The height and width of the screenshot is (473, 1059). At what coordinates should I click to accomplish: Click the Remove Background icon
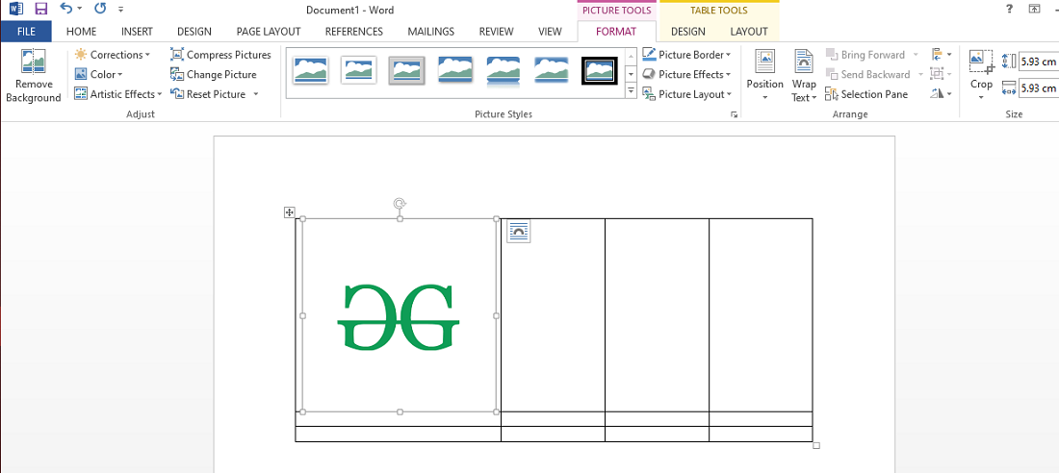33,62
